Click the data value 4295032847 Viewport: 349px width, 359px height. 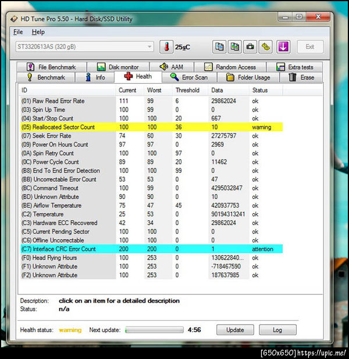pyautogui.click(x=226, y=188)
